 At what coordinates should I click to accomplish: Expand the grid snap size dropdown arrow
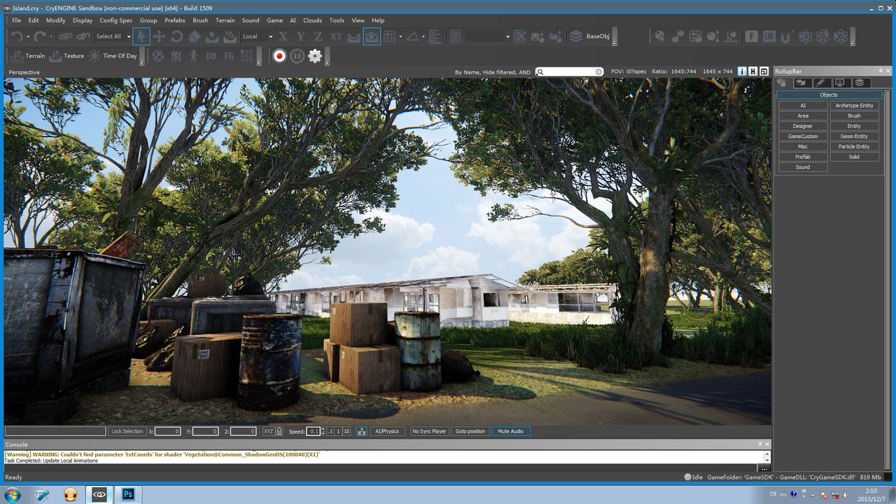click(400, 36)
